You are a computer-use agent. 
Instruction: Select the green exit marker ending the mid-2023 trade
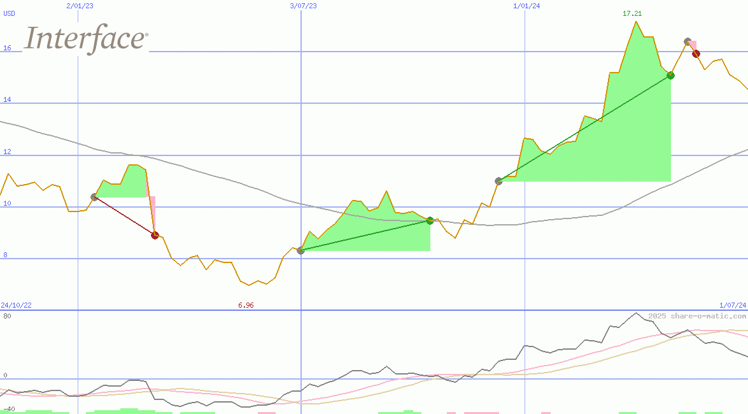[x=430, y=220]
